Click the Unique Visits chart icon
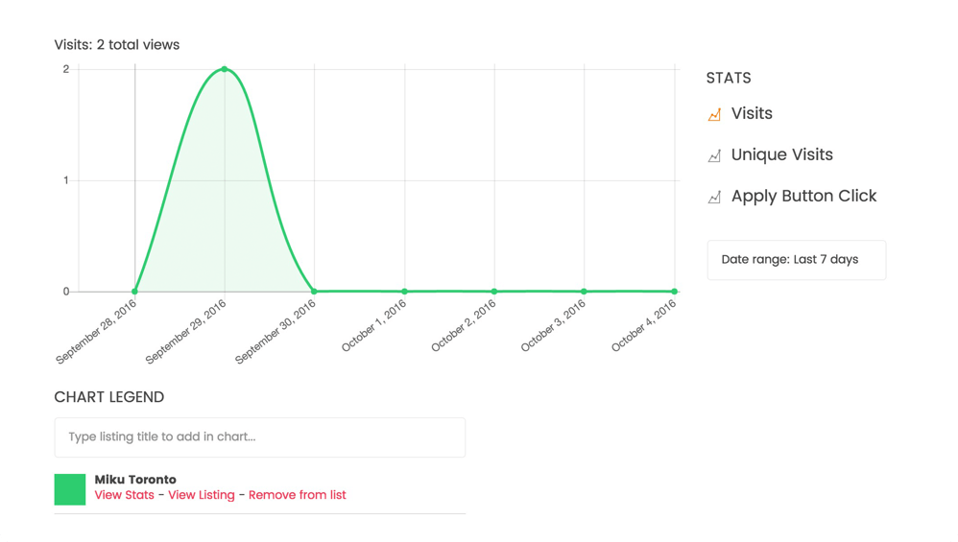Viewport: 958px width, 542px height. click(714, 155)
